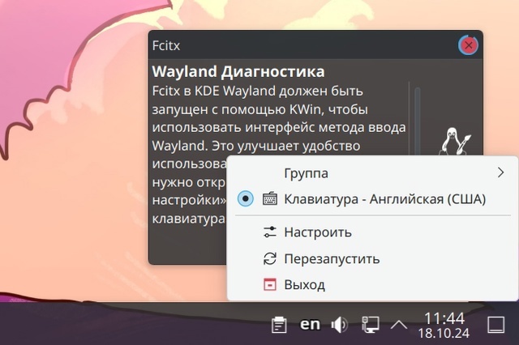
Task: Choose Выход to quit Fcitx
Action: pos(373,284)
